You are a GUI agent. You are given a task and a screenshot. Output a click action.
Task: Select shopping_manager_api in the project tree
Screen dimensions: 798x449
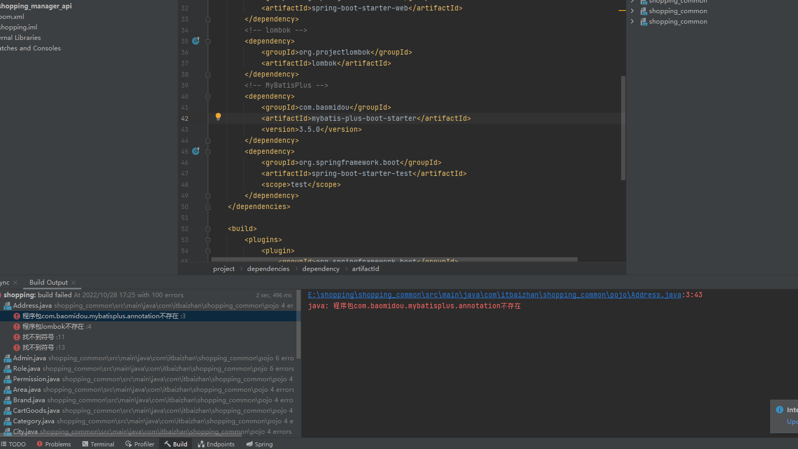click(36, 6)
